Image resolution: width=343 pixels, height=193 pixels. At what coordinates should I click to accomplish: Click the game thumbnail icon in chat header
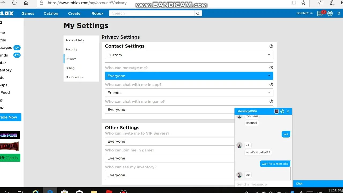(277, 111)
